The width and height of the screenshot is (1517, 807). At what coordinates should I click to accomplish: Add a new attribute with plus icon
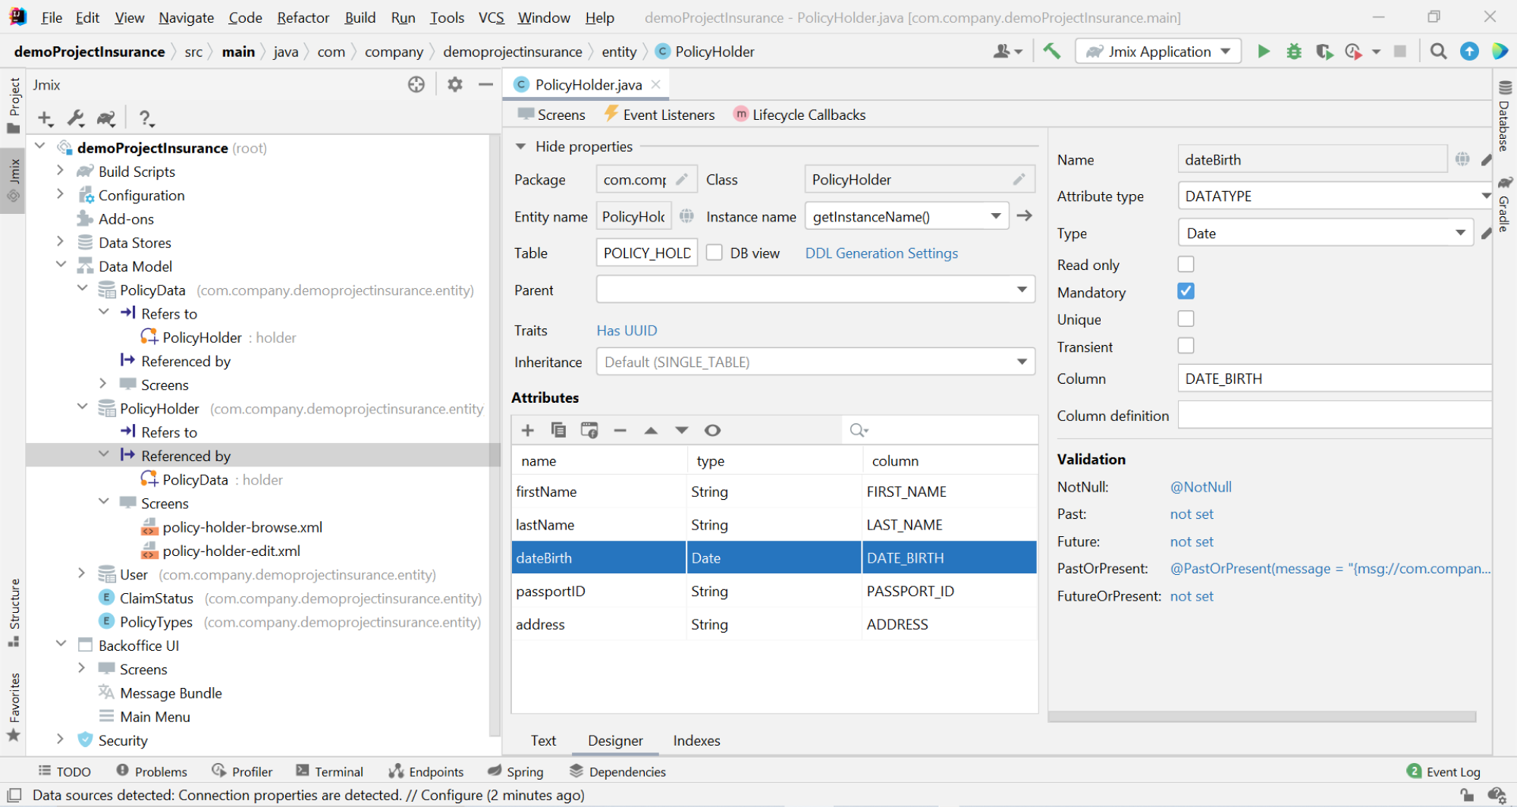pyautogui.click(x=528, y=430)
